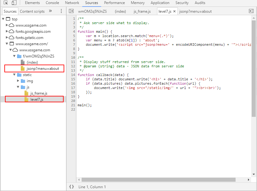The image size is (257, 191).
Task: Close the level7.js editor tab
Action: (x=174, y=11)
